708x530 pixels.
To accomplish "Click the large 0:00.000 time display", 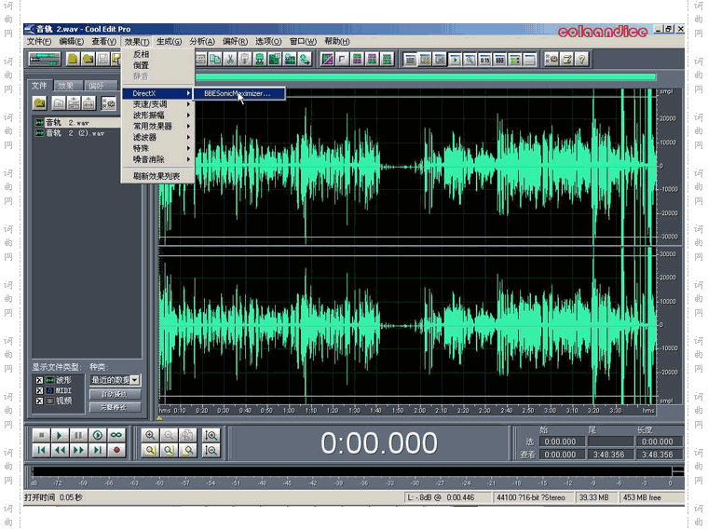I will (379, 442).
